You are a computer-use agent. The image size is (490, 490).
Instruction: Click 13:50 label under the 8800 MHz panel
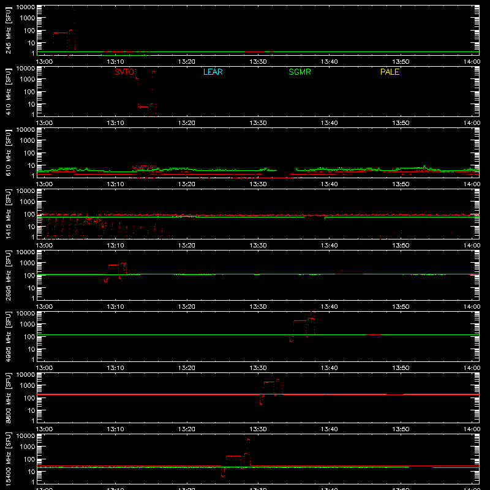coord(401,429)
